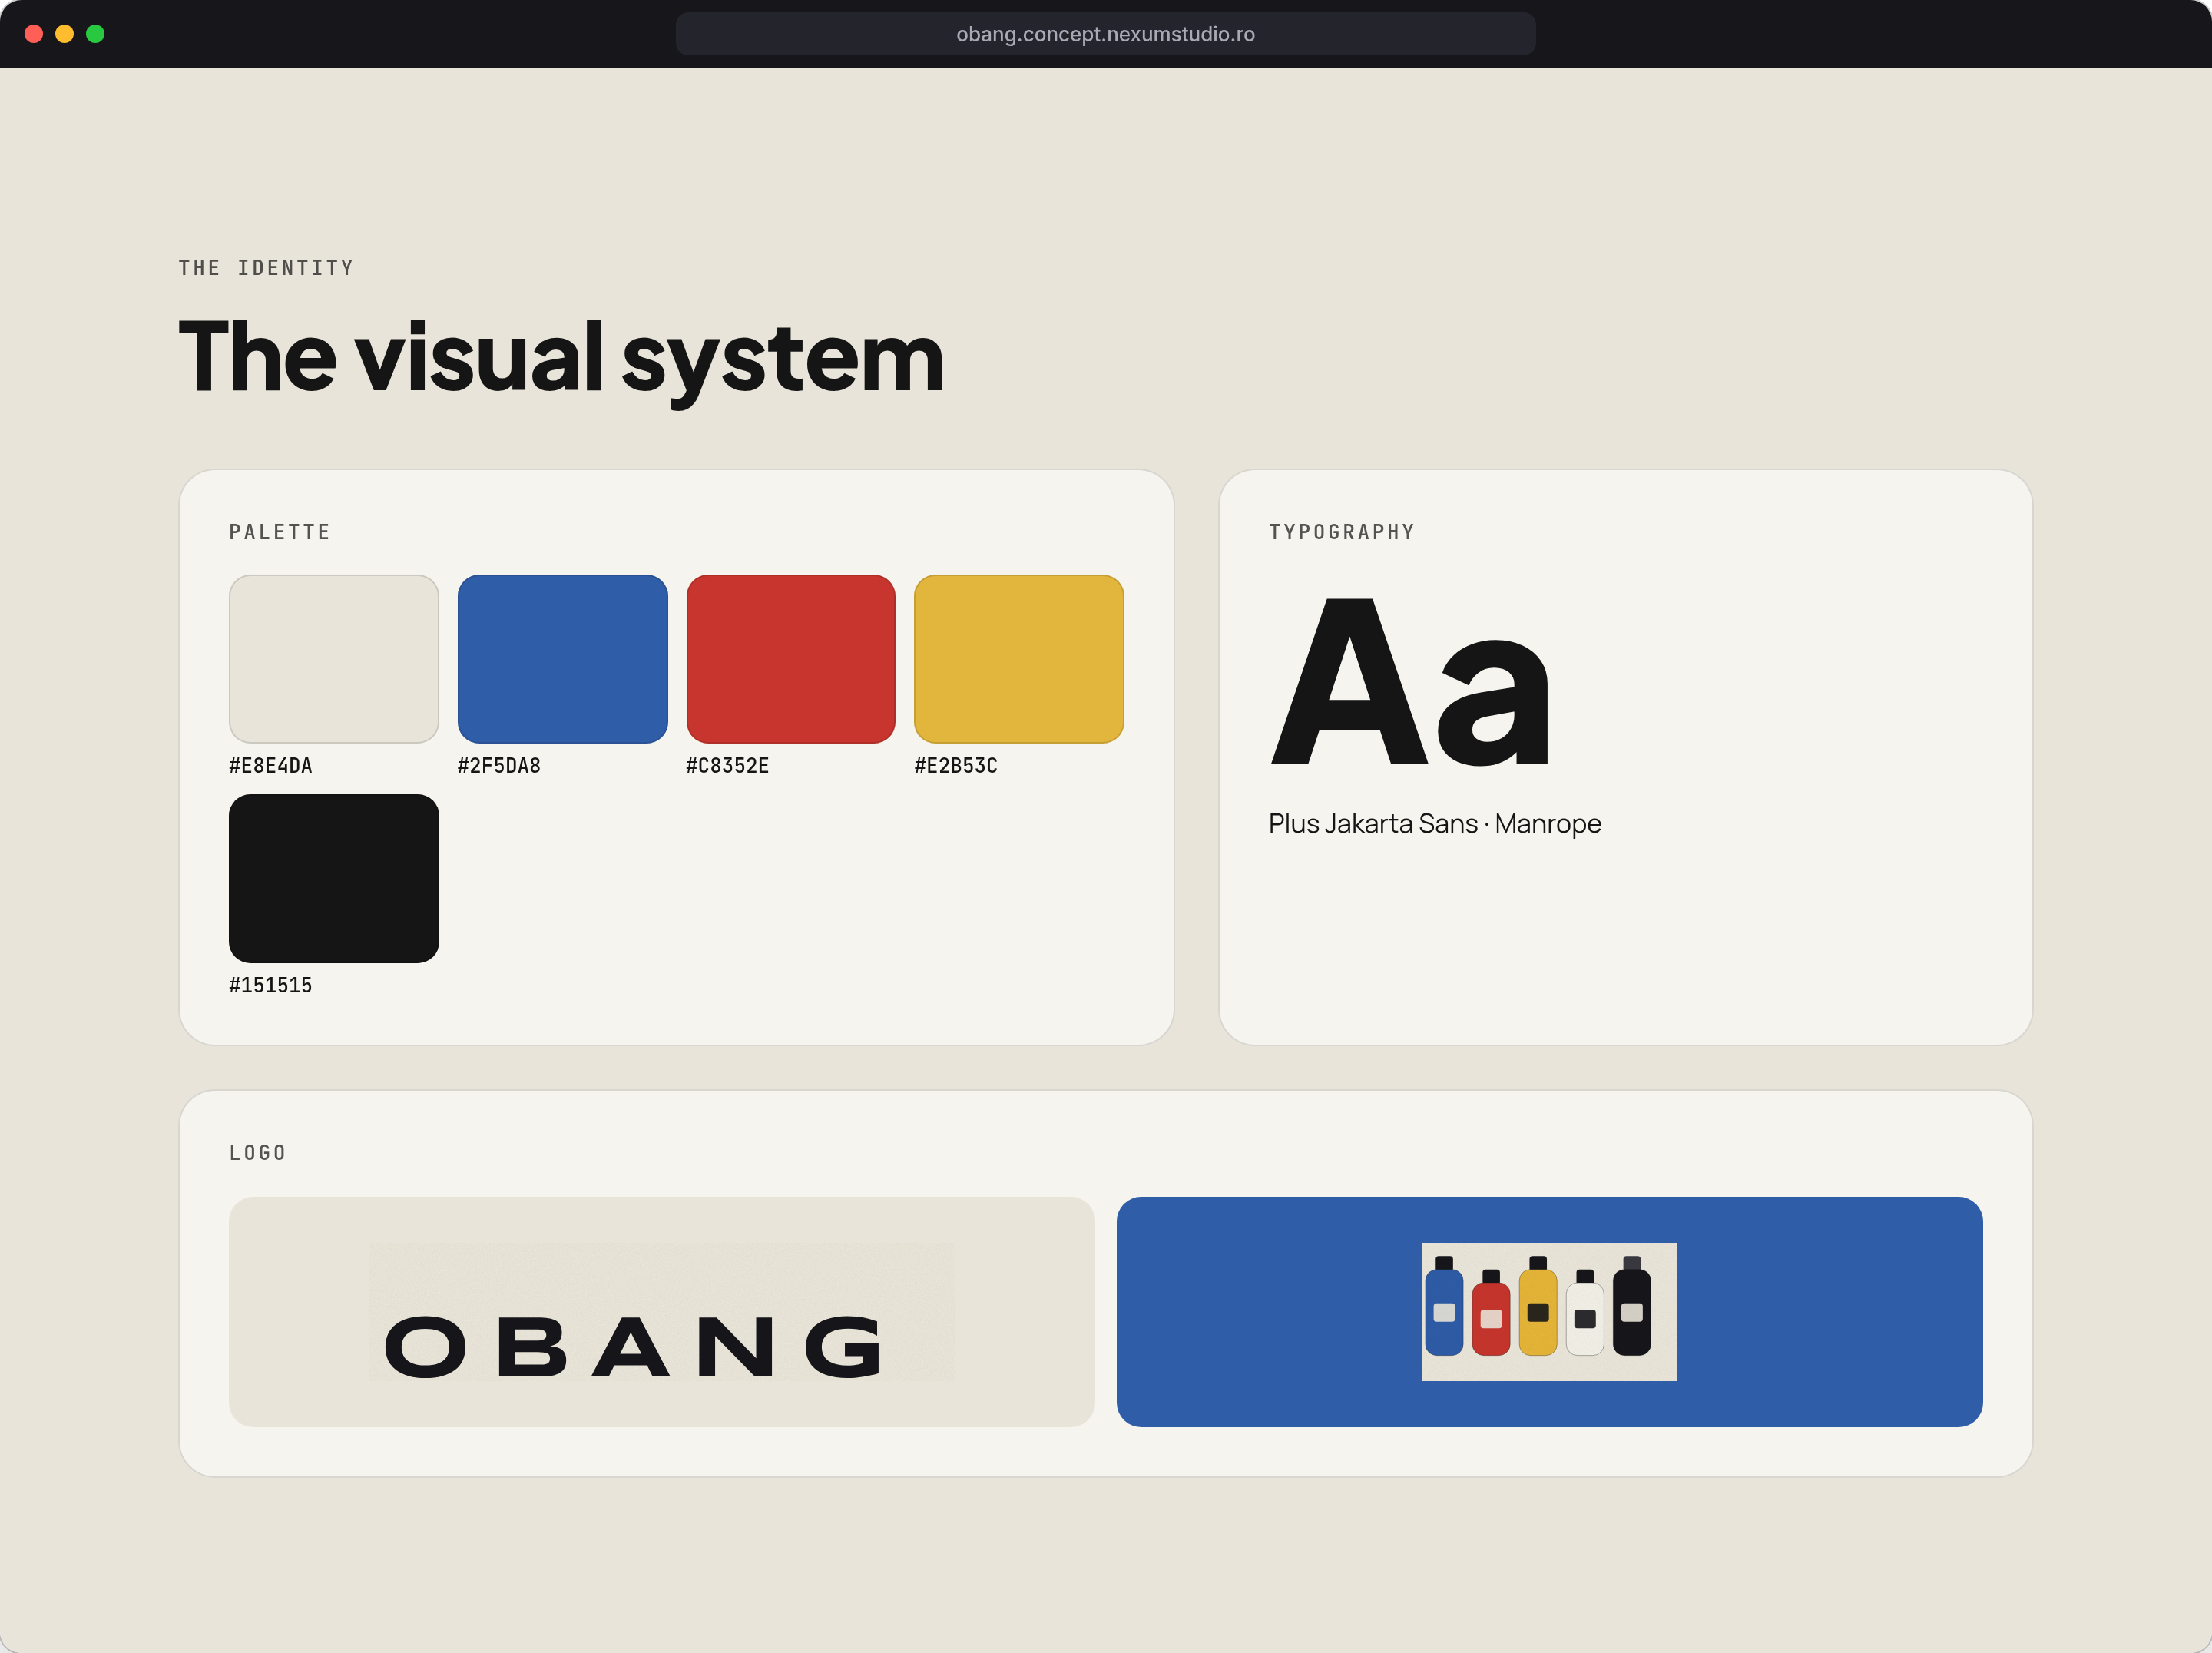
Task: Click the browser address bar URL
Action: pos(1106,34)
